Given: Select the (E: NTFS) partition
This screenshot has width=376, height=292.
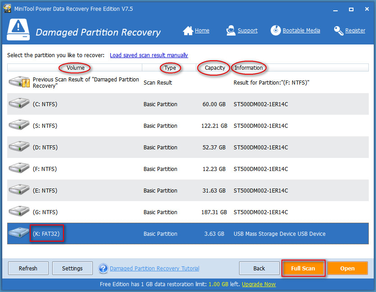Looking at the screenshot, I should (188, 190).
